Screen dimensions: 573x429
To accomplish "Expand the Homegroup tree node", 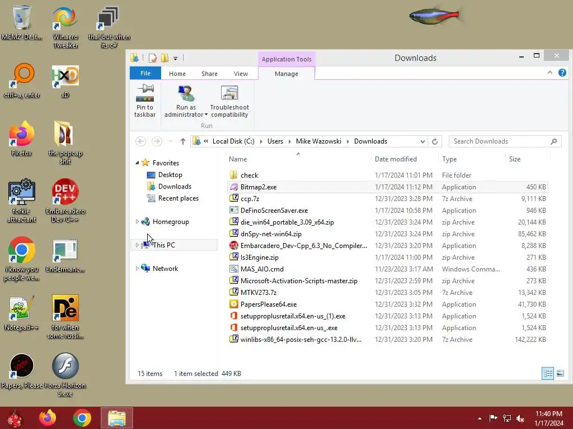I will click(x=137, y=221).
